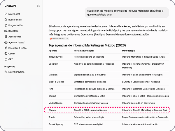This screenshot has height=131, width=175.
Task: Click 'Inbound + SEO + CRM + Dirección Estratégica'
Action: [145, 96]
